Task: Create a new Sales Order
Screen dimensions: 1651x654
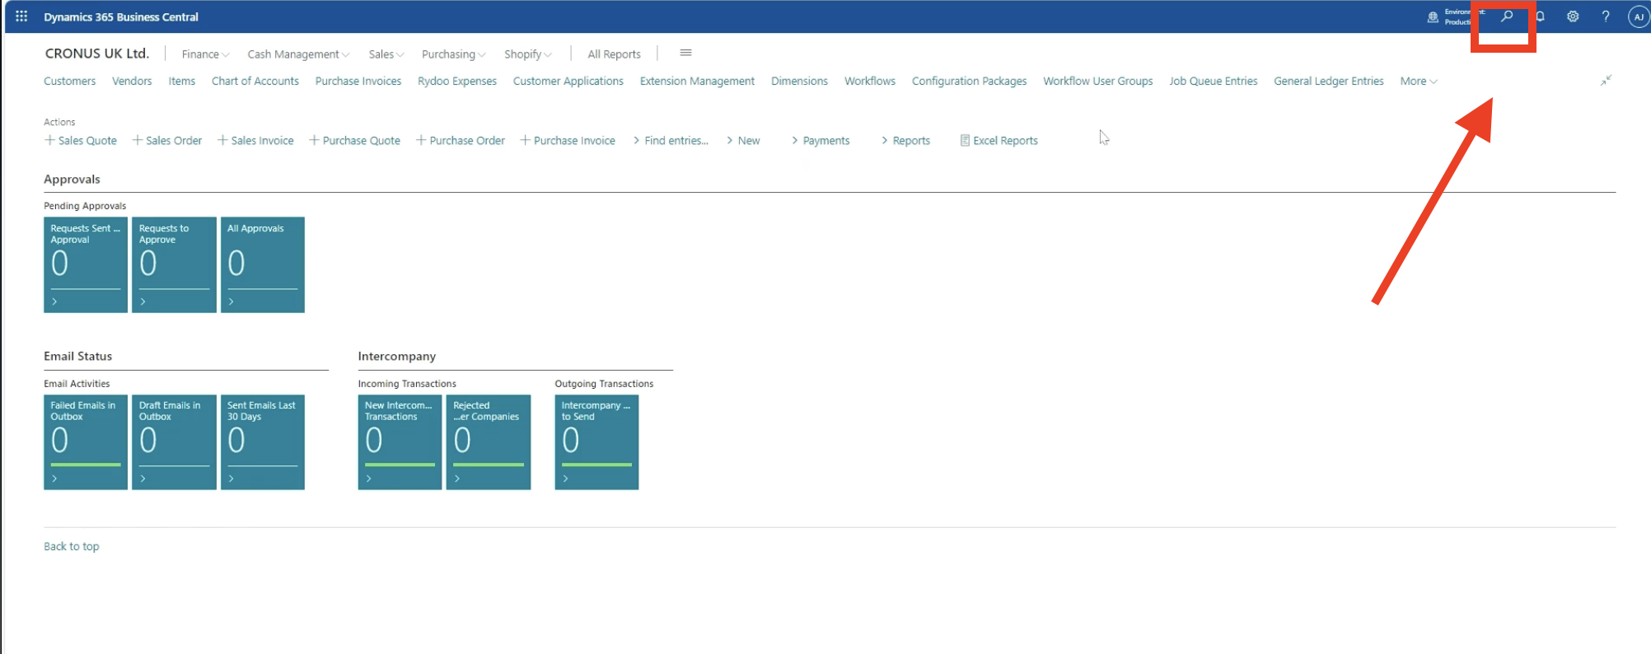Action: point(167,141)
